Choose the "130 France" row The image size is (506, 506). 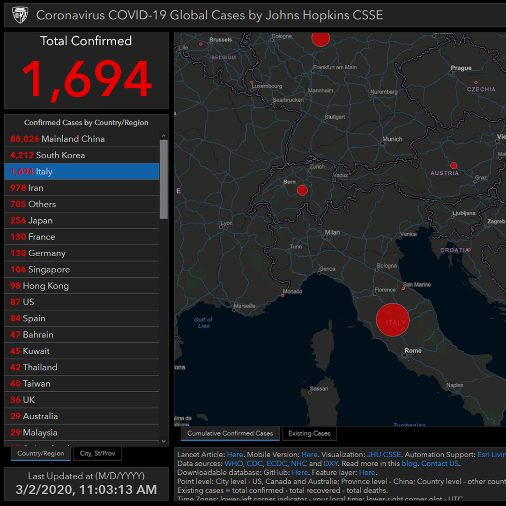click(x=82, y=237)
